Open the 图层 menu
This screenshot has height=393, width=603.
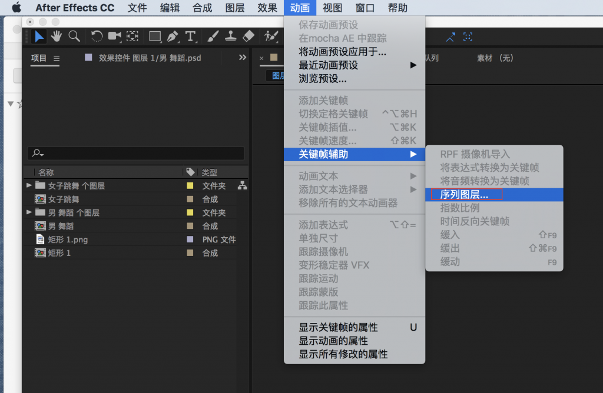coord(234,8)
